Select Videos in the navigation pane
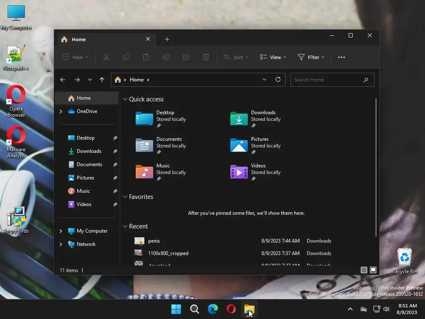Screen dimensions: 425x319 point(87,204)
